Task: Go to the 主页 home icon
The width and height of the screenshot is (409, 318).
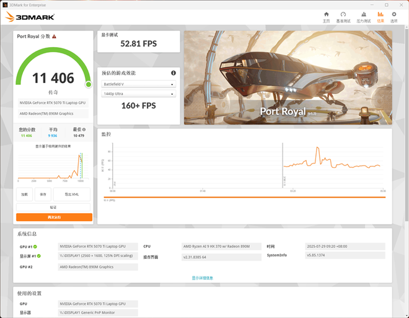Action: coord(326,16)
